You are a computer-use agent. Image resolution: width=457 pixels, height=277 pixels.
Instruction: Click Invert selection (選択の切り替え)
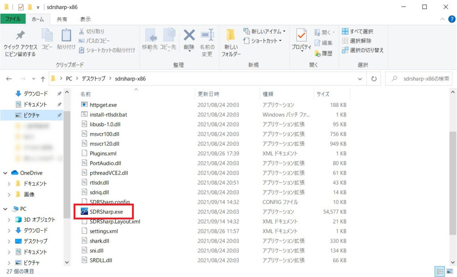tap(363, 50)
